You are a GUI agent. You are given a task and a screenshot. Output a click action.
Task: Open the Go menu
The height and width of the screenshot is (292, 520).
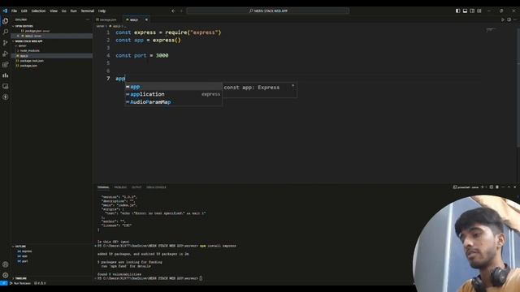[x=63, y=11]
